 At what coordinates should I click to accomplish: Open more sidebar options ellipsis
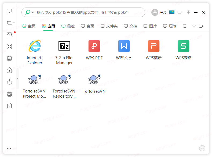9,148
